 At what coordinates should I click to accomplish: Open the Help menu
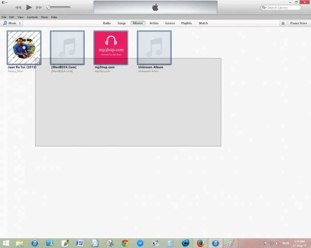pyautogui.click(x=54, y=17)
